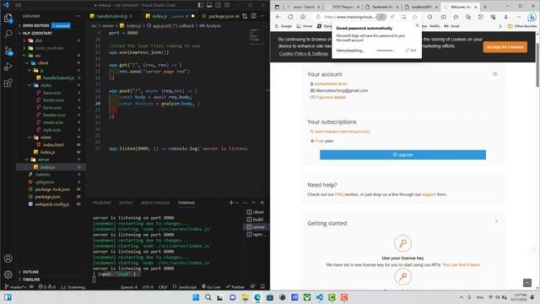Open index.html in the views folder

[51, 144]
